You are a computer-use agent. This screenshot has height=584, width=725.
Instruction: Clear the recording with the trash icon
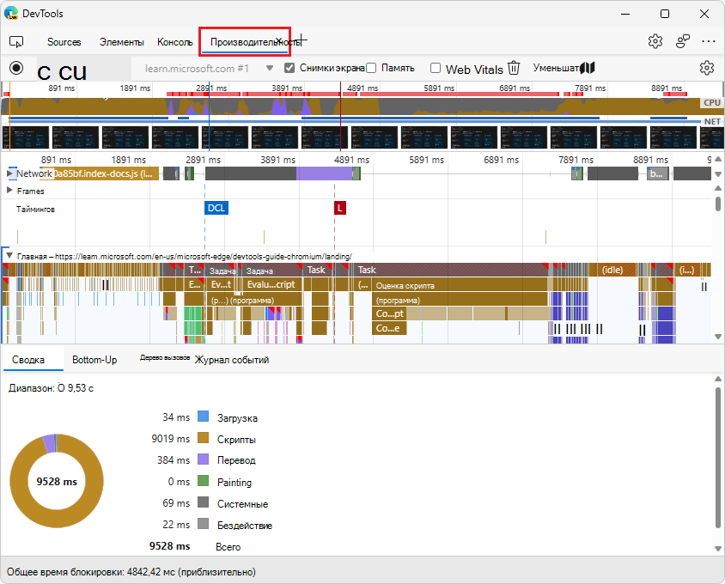point(514,68)
